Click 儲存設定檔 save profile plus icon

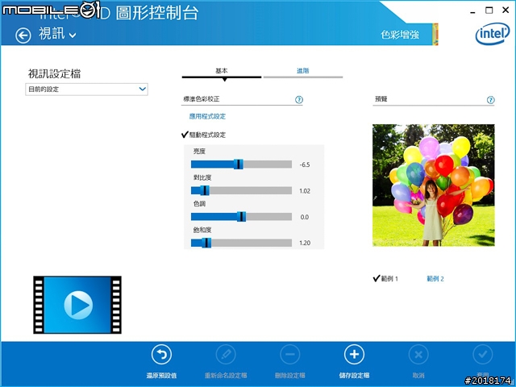(354, 355)
